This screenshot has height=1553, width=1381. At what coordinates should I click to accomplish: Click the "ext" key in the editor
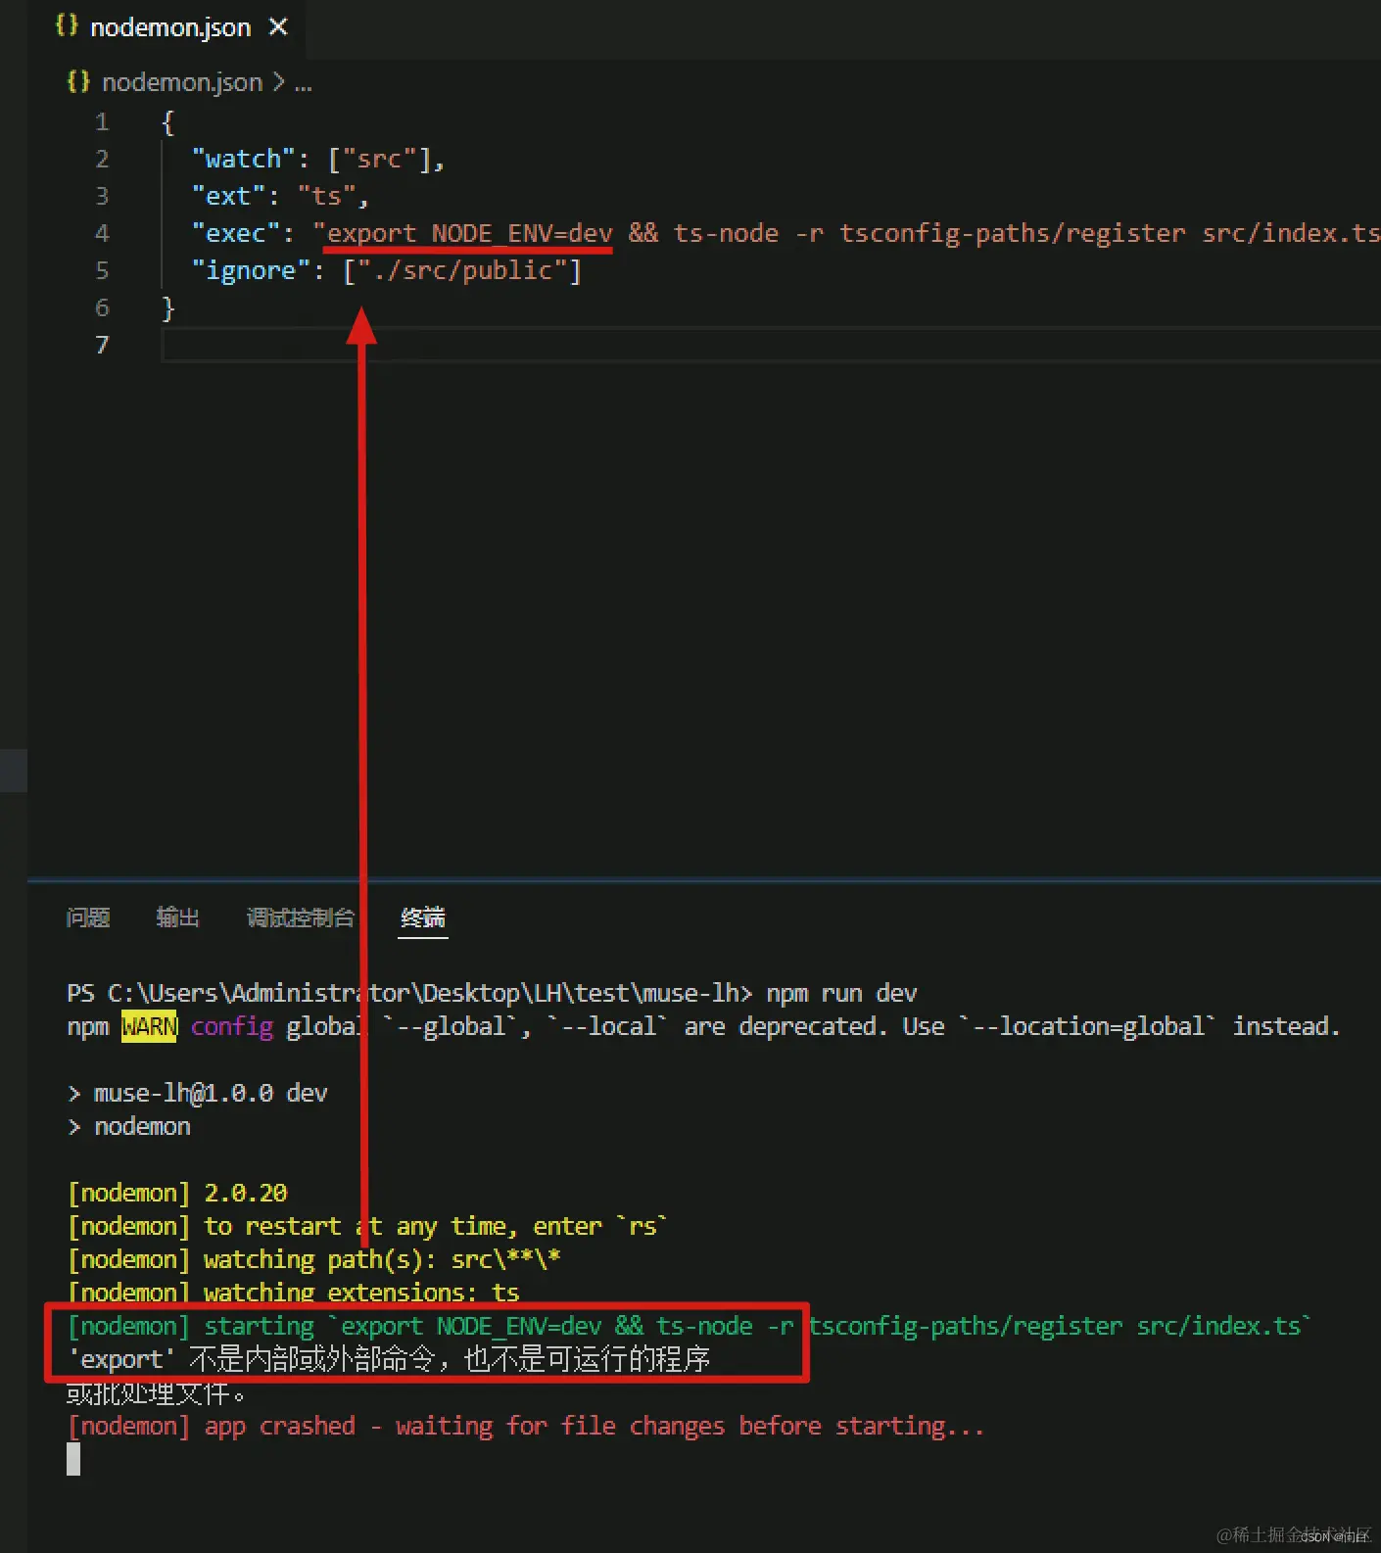click(228, 196)
